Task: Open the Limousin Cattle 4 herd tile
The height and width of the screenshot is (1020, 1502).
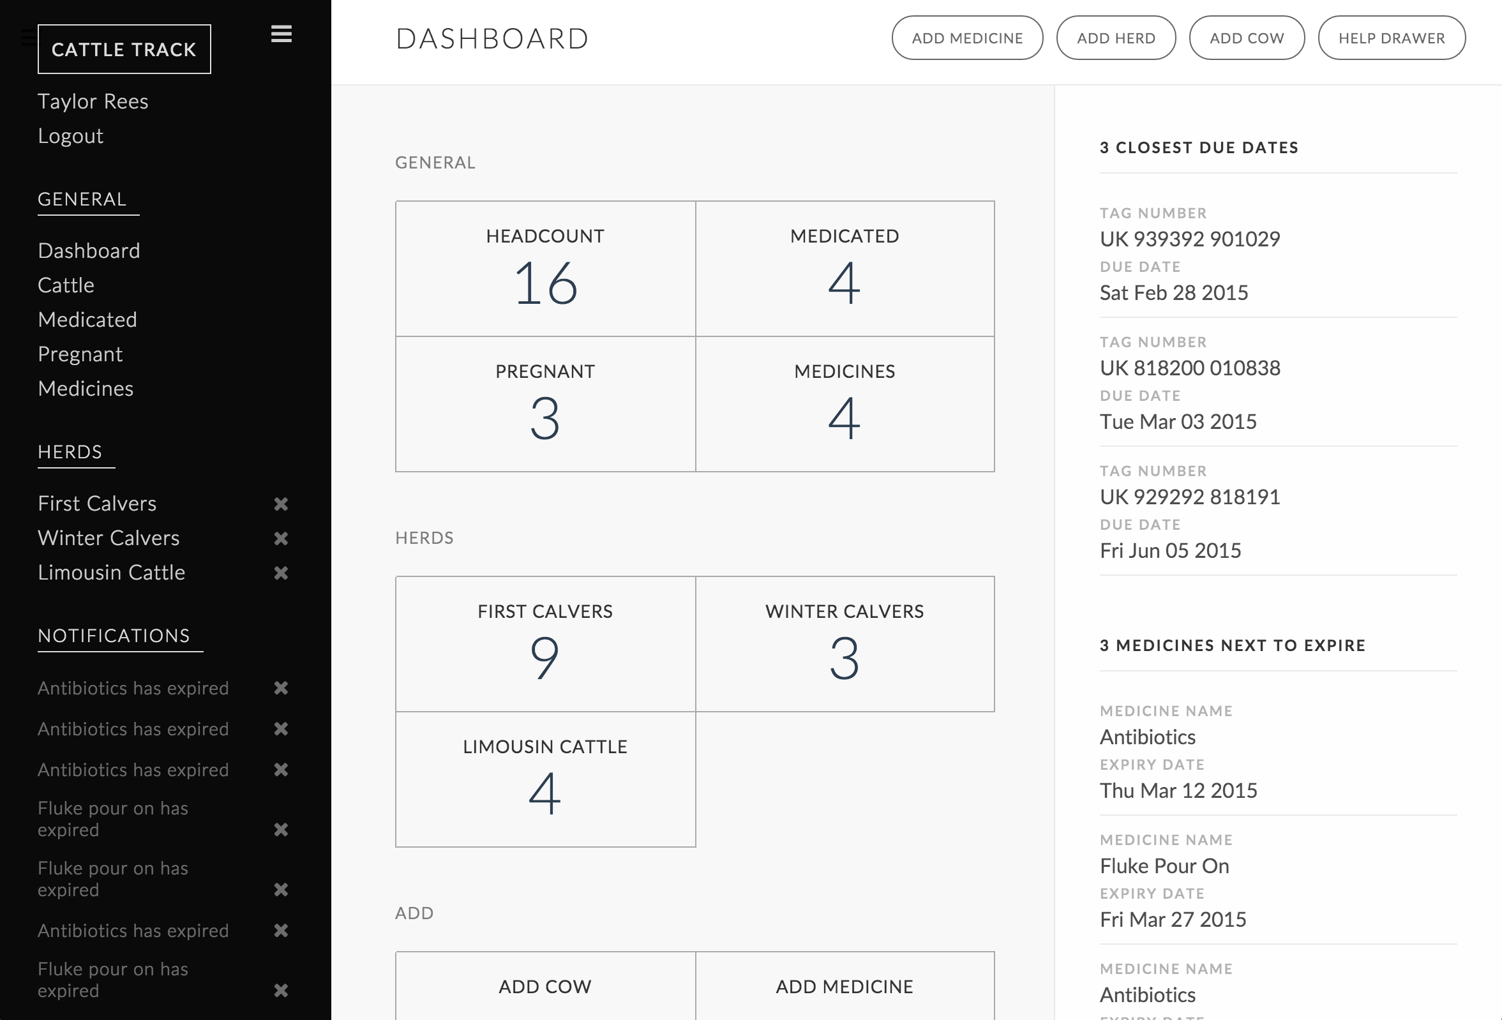Action: point(546,779)
